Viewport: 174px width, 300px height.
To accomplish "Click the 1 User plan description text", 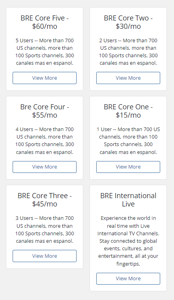I will tap(128, 141).
